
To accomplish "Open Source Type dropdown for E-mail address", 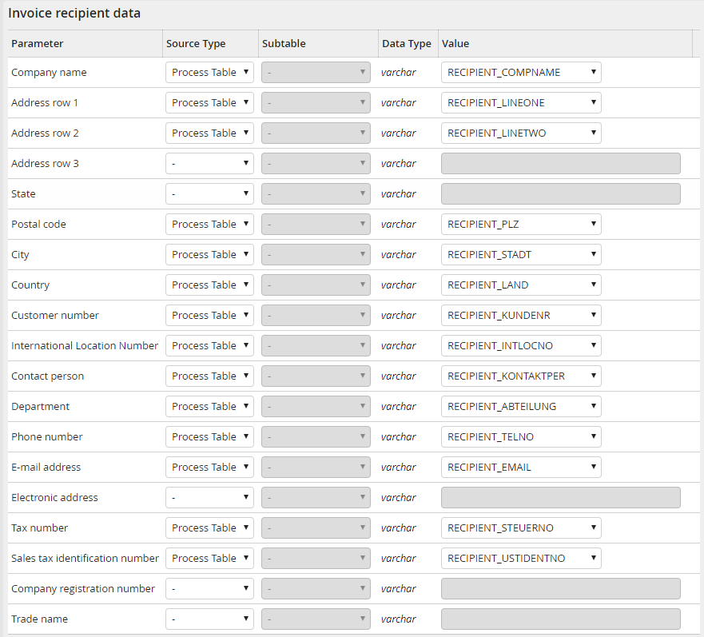I will (x=209, y=468).
